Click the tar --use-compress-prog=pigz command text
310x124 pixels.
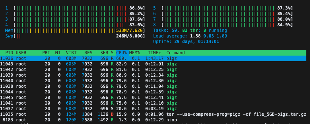[x=236, y=114]
